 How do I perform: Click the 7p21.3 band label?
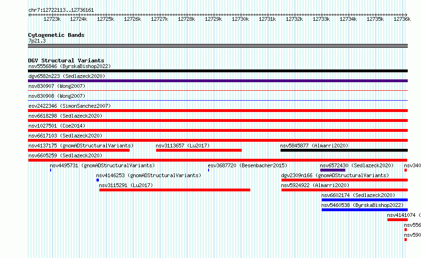tap(37, 41)
